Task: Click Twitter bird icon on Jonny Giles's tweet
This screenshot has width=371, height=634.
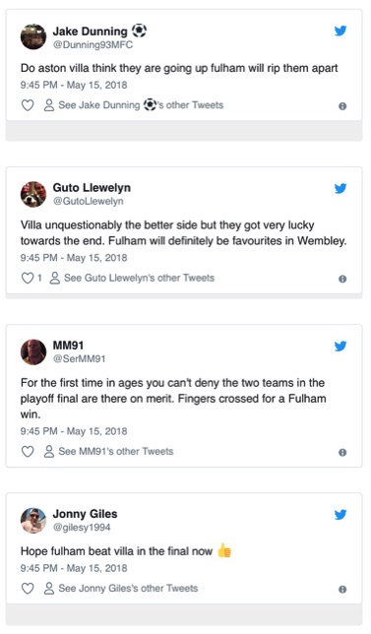Action: pos(340,514)
